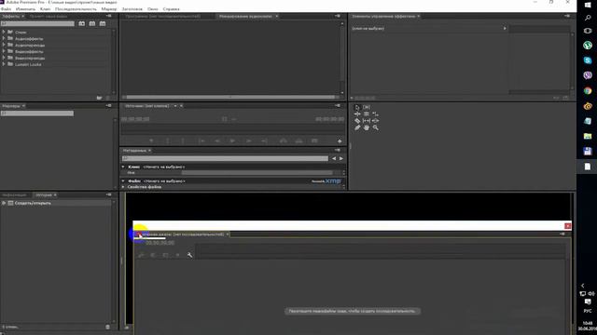Click timeline timecode 00:00:00:00
Viewport: 597px width, 335px height.
(x=160, y=243)
